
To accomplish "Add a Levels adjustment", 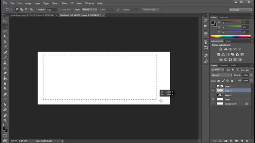I will pos(226,49).
